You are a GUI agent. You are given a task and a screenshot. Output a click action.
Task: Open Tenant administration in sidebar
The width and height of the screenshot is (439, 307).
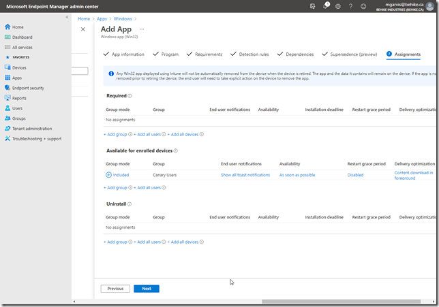(33, 129)
